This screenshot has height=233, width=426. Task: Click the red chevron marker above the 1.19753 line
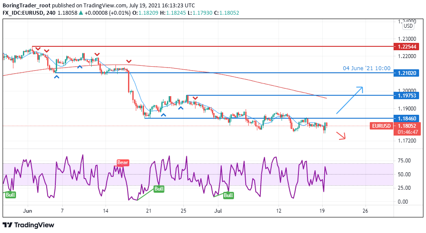[195, 98]
